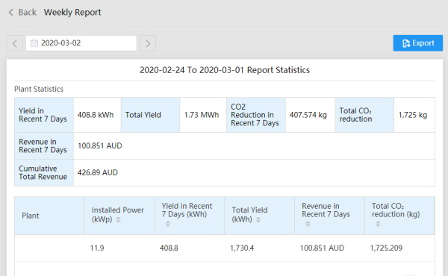Click the Export file icon

point(406,43)
